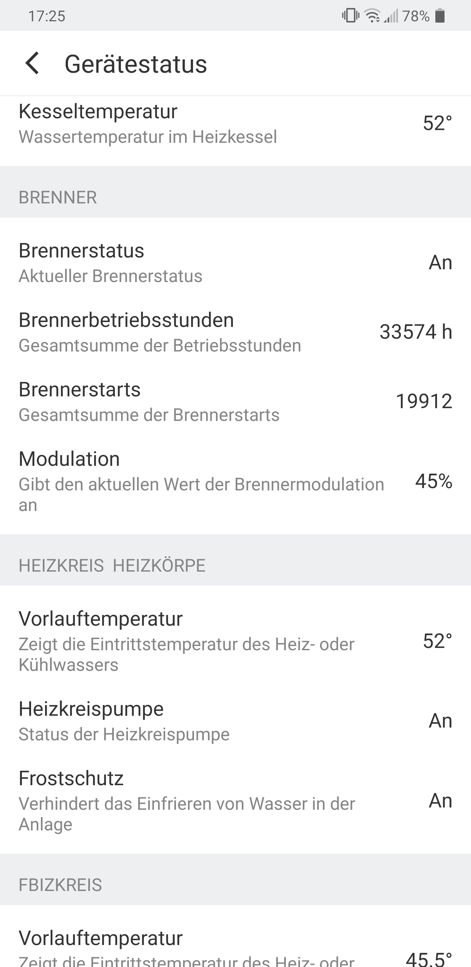Open Vorlauftemperatur under Heizkreis Heizkörpe
The width and height of the screenshot is (471, 967).
[x=235, y=641]
